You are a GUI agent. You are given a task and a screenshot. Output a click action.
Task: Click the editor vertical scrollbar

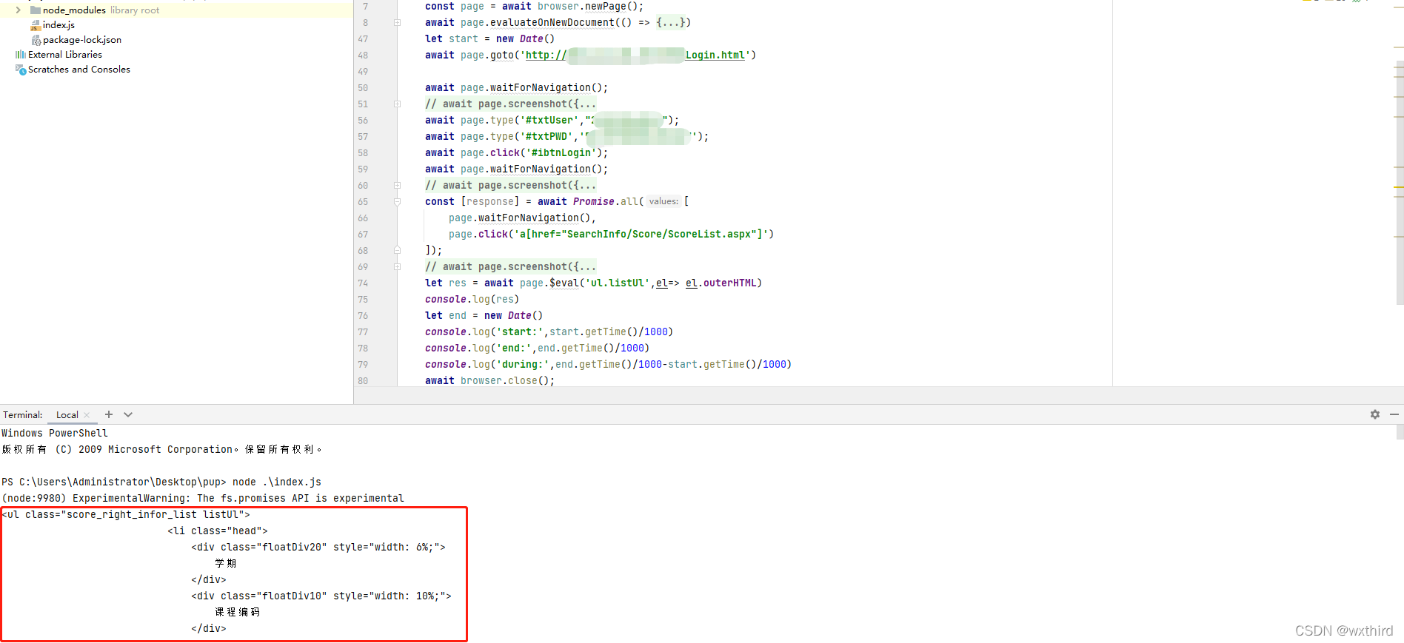[x=1399, y=181]
